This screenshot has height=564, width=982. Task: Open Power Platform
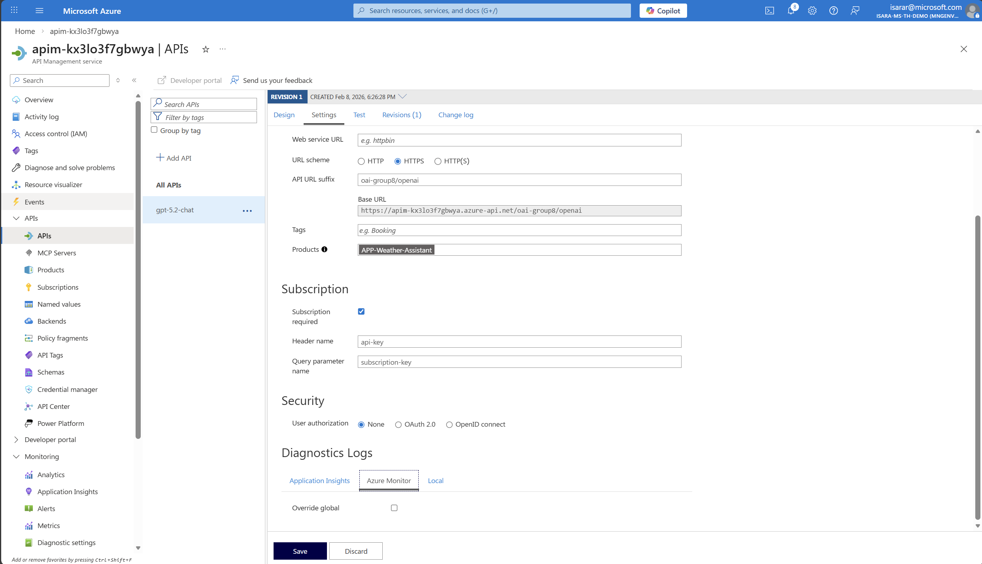60,423
